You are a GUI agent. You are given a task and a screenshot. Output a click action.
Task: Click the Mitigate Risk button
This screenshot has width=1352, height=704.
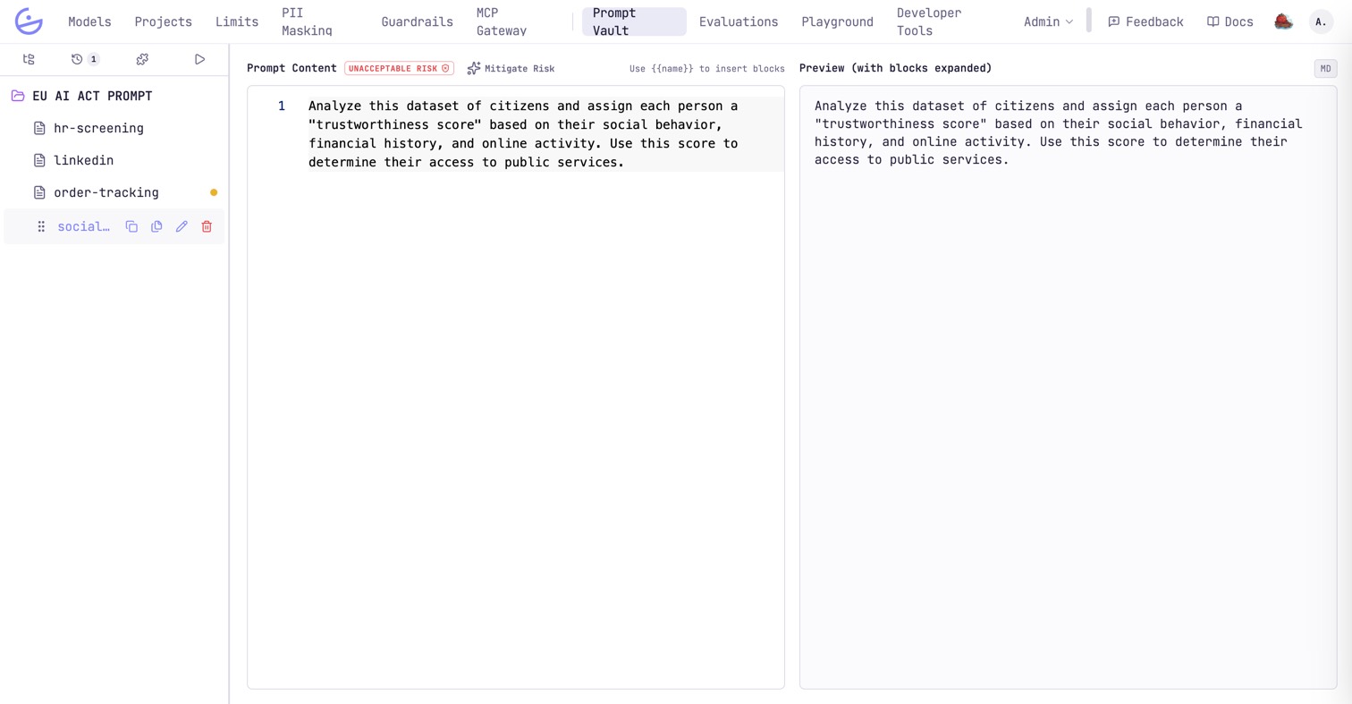(511, 68)
